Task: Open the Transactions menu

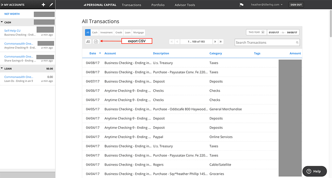Action: [x=131, y=5]
